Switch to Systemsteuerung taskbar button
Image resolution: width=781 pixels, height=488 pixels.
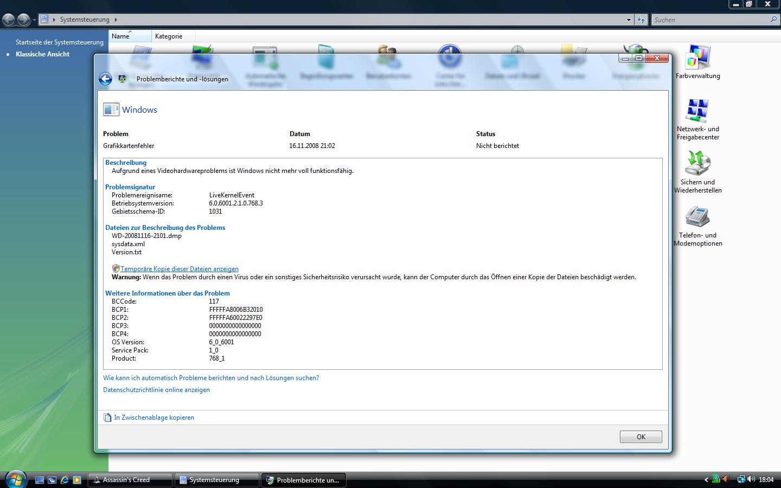point(217,480)
